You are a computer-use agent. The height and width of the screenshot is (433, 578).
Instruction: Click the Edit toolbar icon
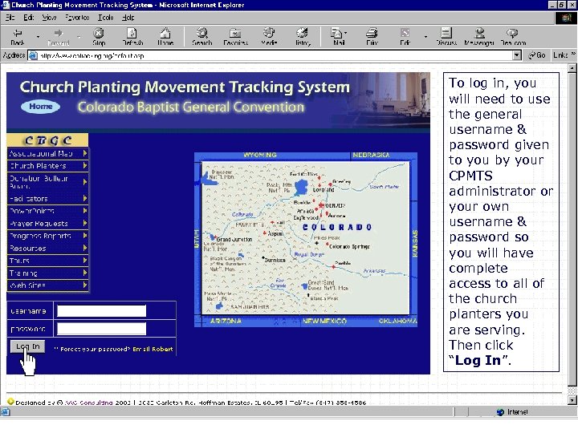[405, 36]
